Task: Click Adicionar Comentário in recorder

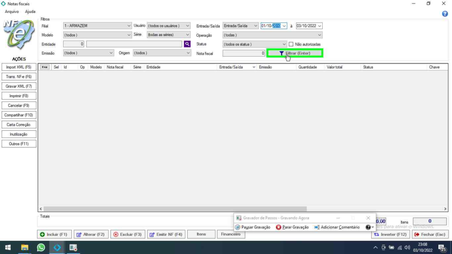Action: (x=337, y=227)
